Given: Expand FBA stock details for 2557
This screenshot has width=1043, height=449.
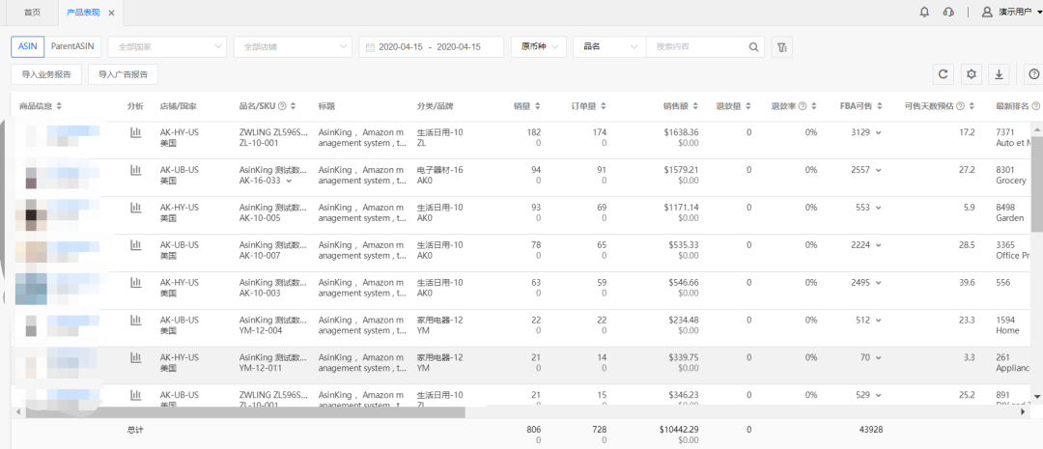Looking at the screenshot, I should coord(879,170).
